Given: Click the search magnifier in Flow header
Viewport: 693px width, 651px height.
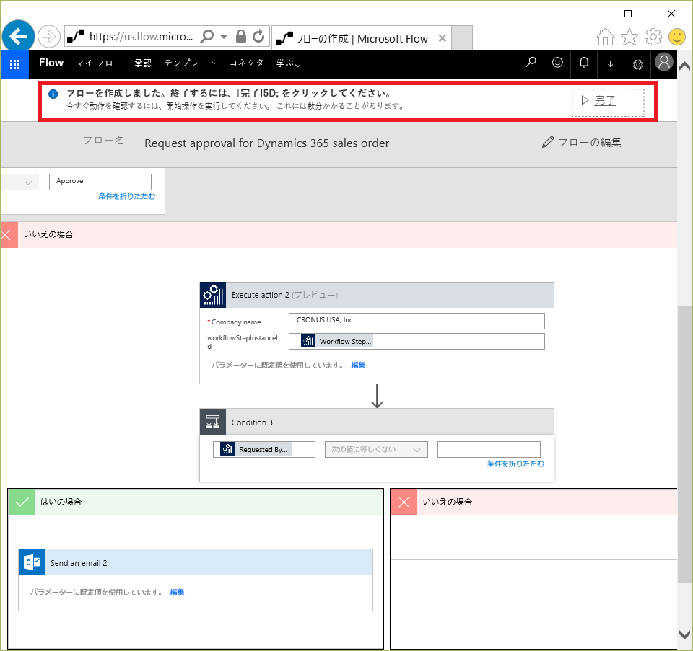Looking at the screenshot, I should pyautogui.click(x=531, y=63).
